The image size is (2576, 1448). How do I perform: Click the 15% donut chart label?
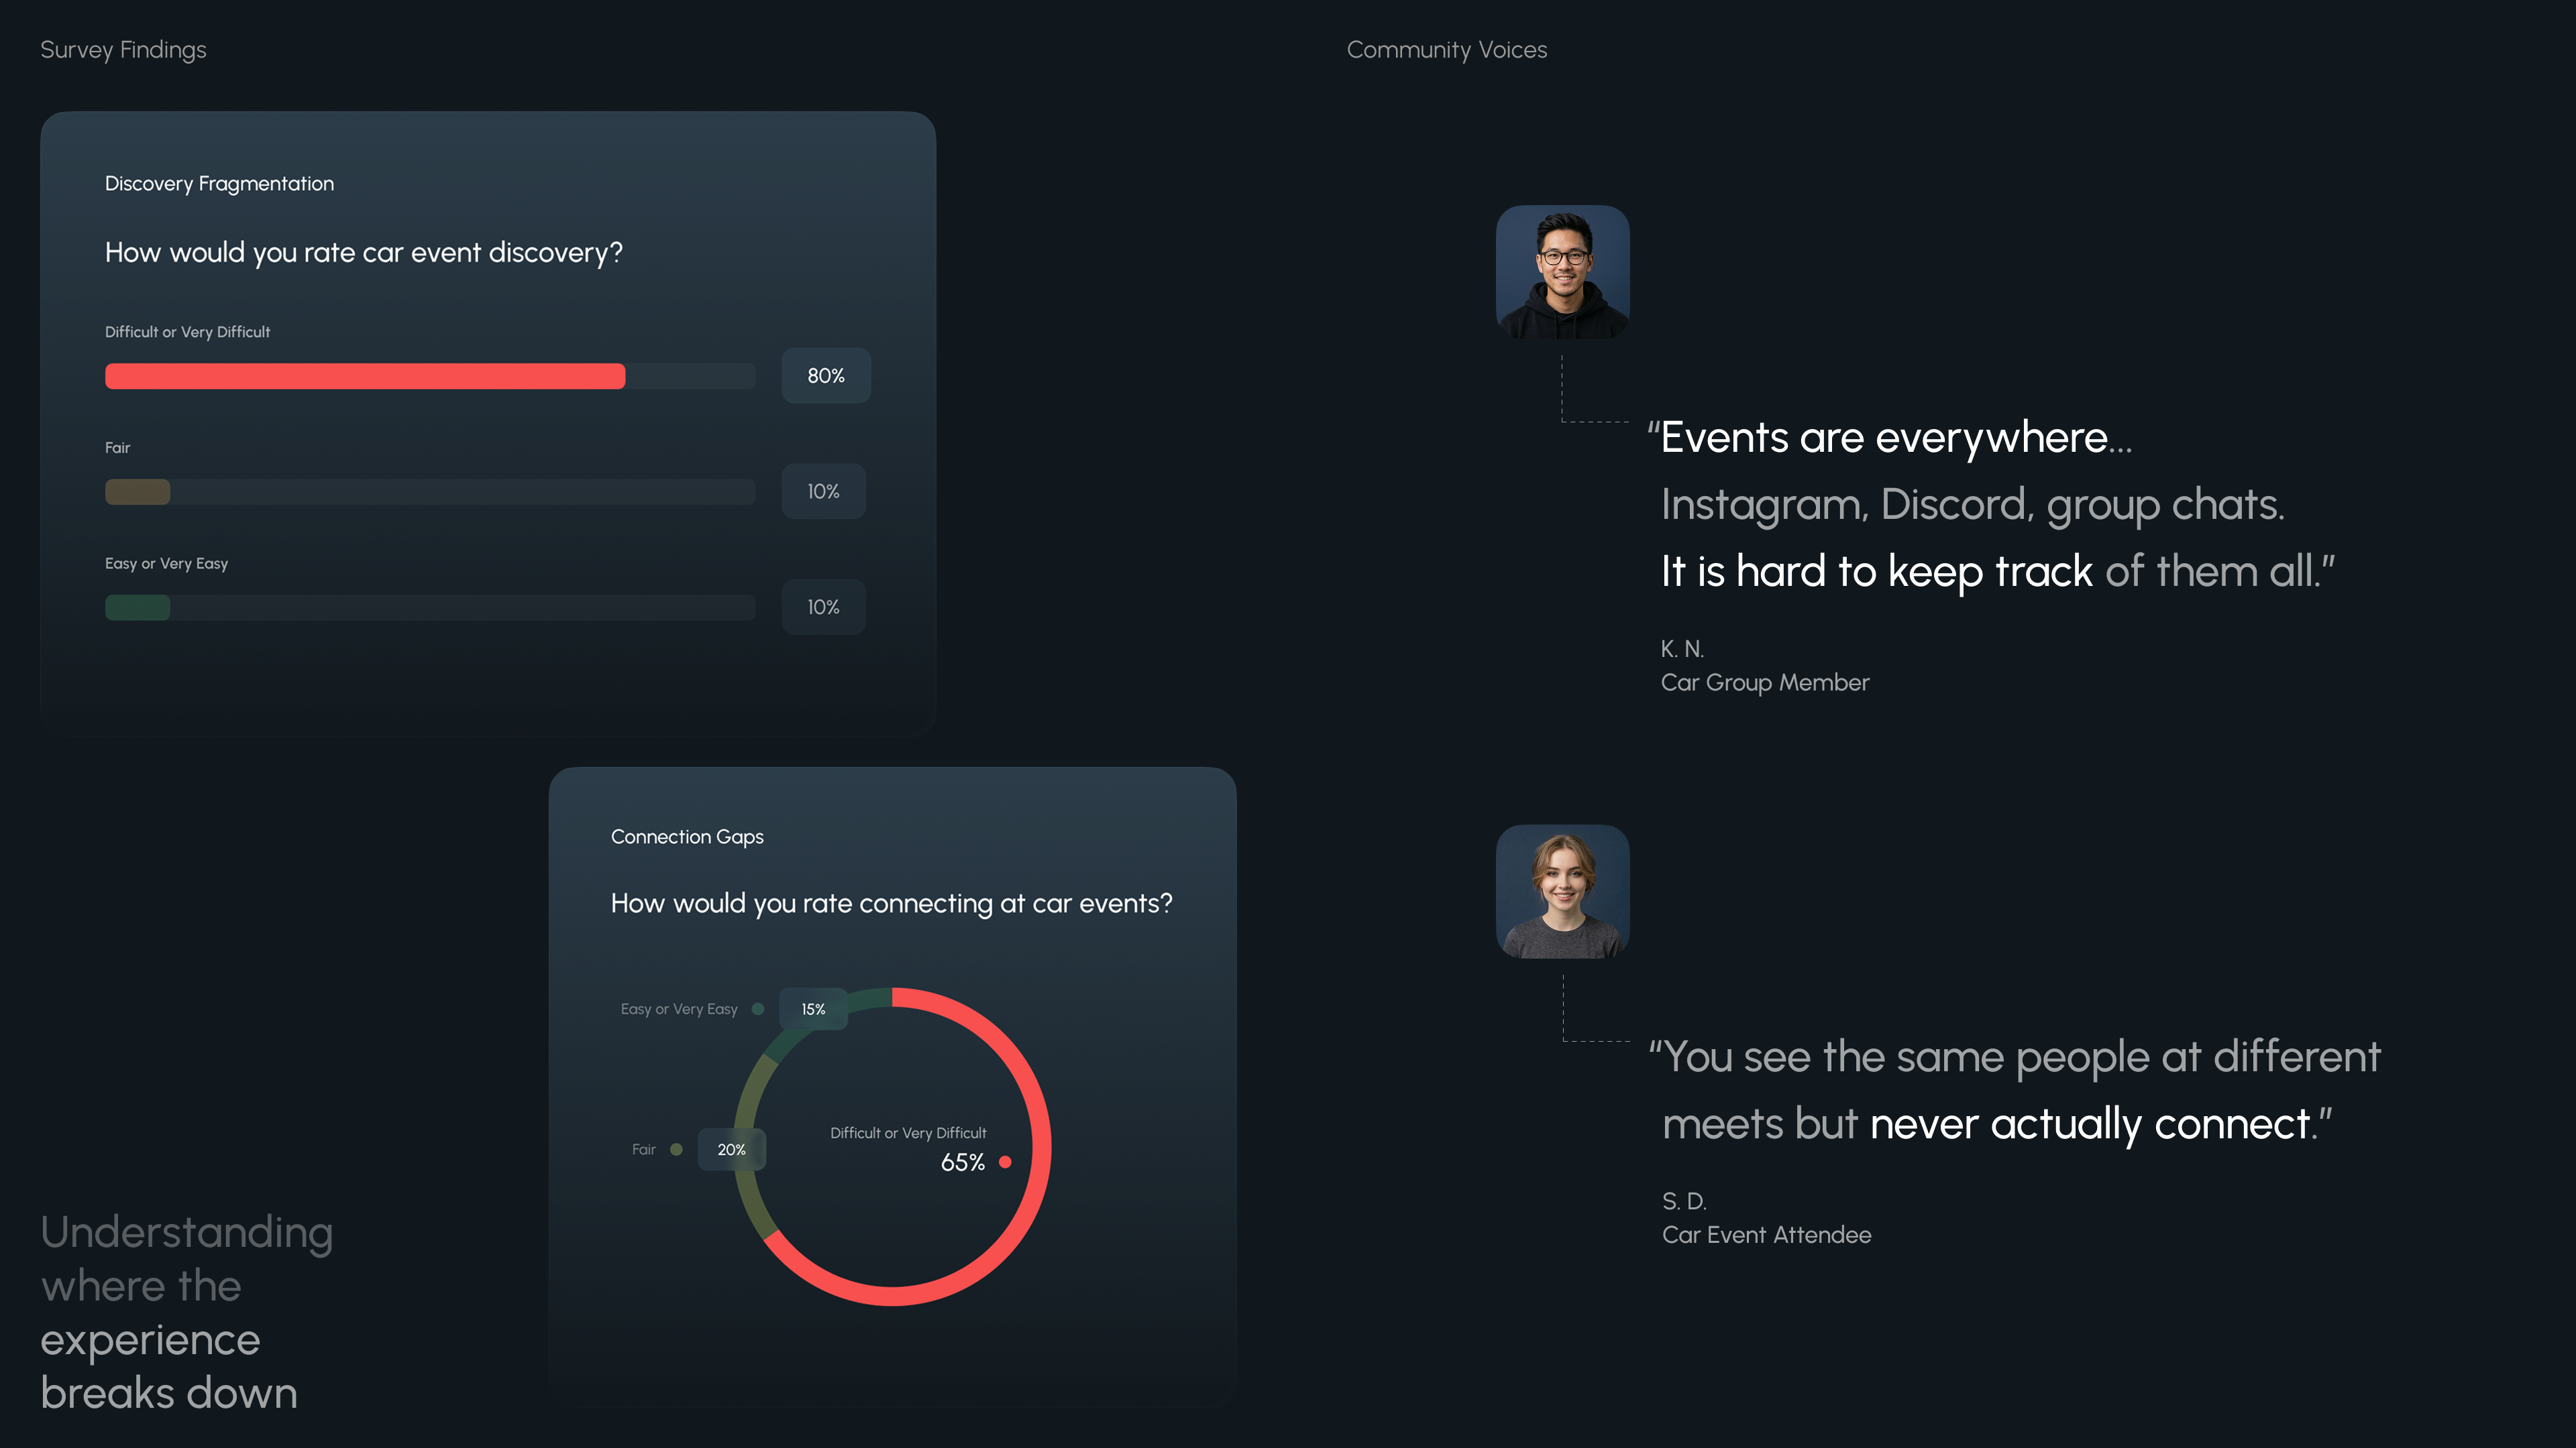point(813,1010)
